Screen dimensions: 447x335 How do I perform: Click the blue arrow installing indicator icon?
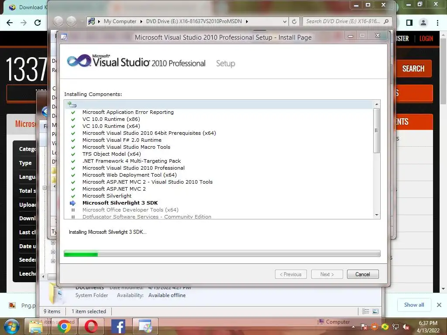coord(73,203)
